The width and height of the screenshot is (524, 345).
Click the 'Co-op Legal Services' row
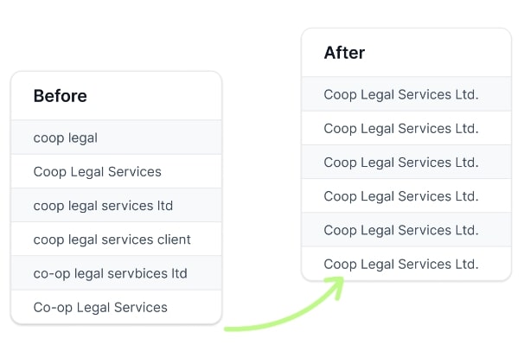tap(116, 307)
